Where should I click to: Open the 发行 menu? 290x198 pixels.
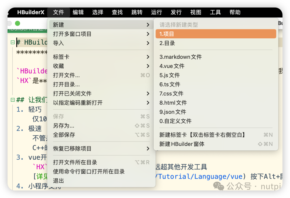(176, 12)
